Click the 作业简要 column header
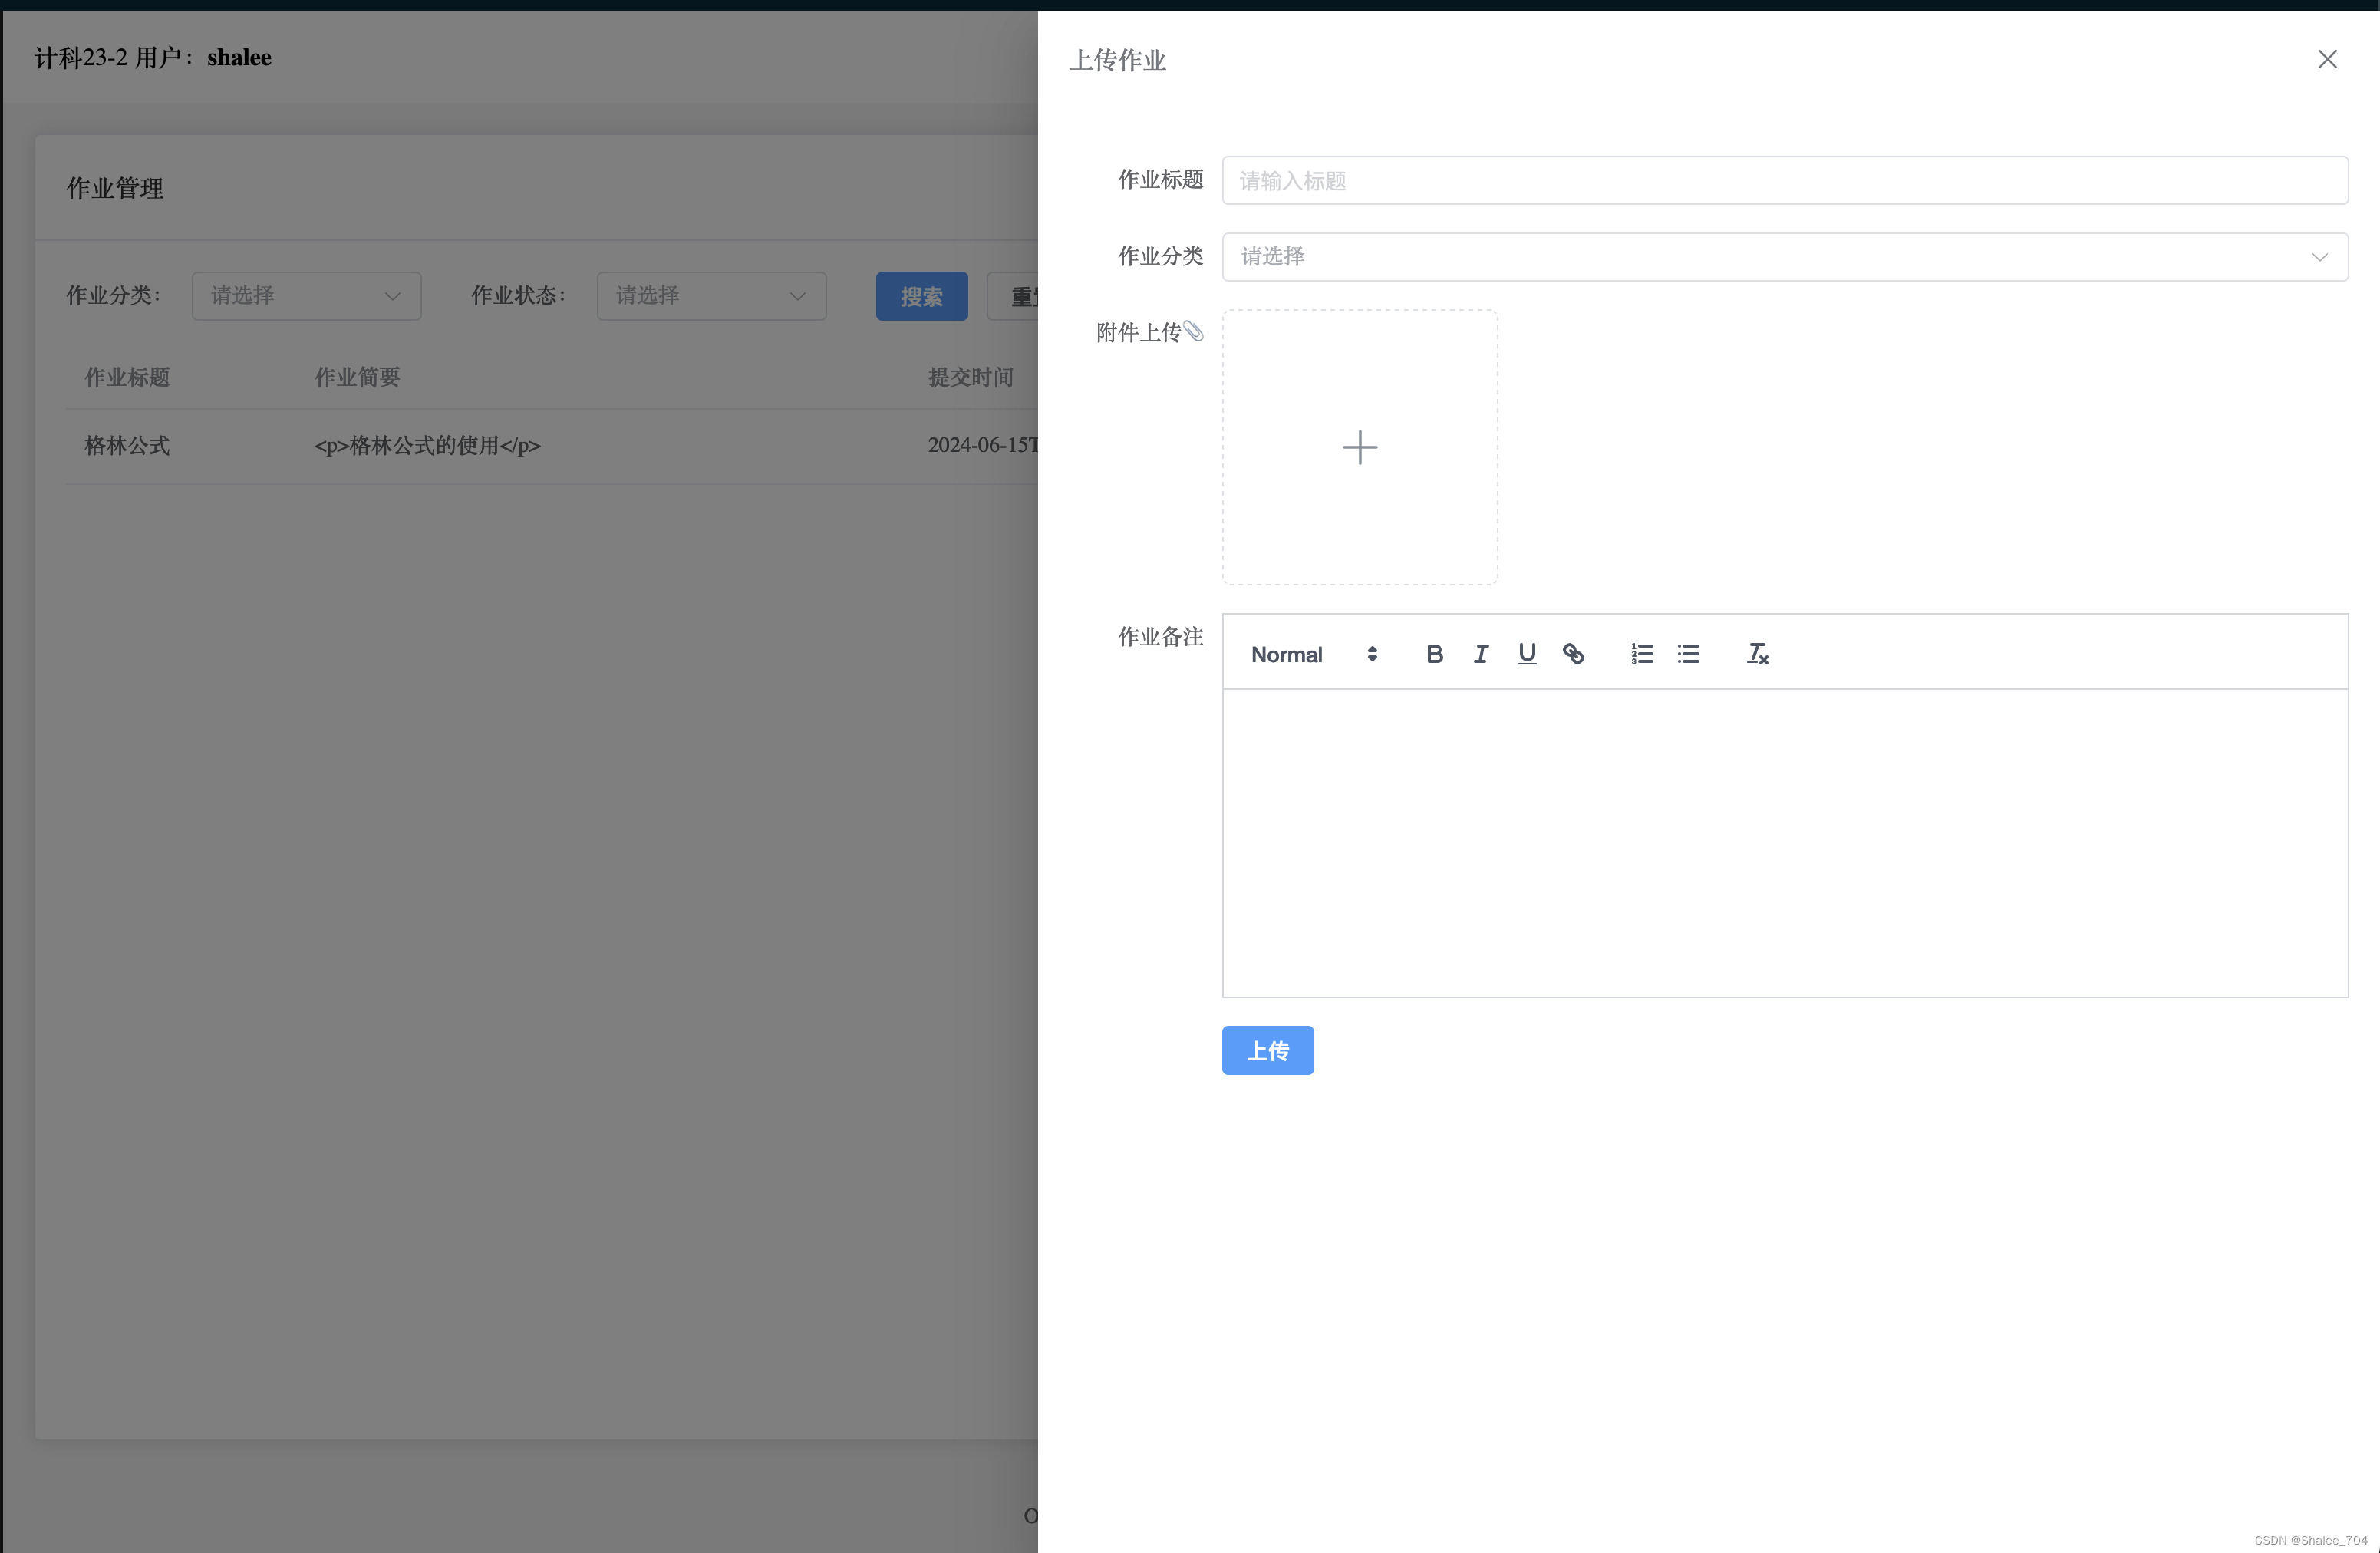 [x=357, y=377]
